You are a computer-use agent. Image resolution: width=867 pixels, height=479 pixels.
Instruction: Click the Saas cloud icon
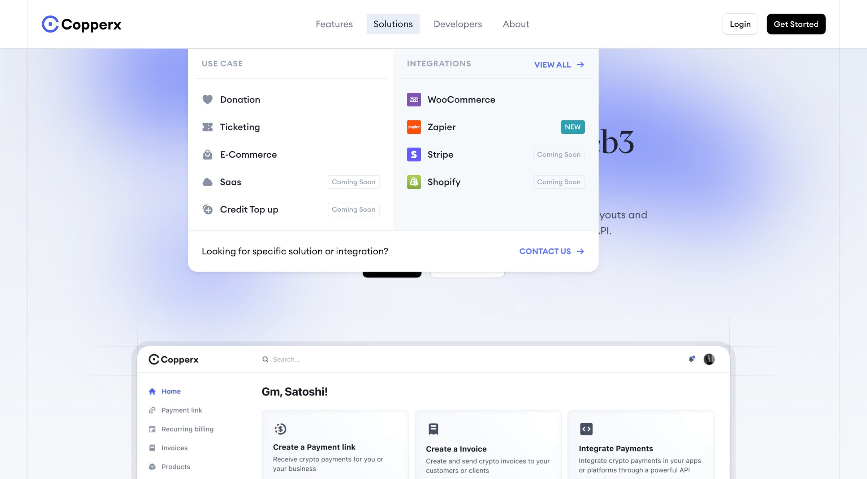[x=207, y=182]
